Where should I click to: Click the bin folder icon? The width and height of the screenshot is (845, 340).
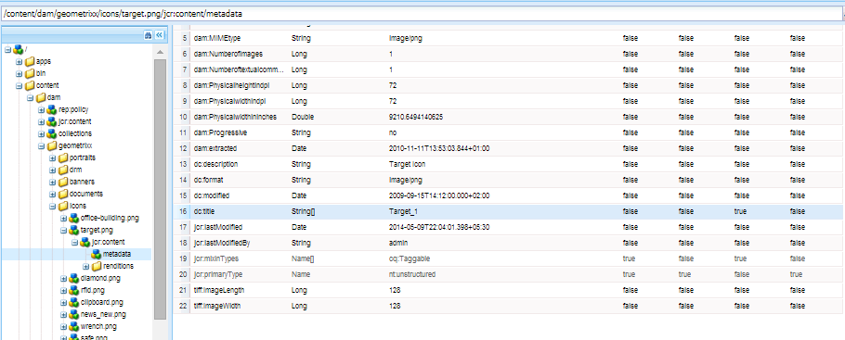pos(30,73)
